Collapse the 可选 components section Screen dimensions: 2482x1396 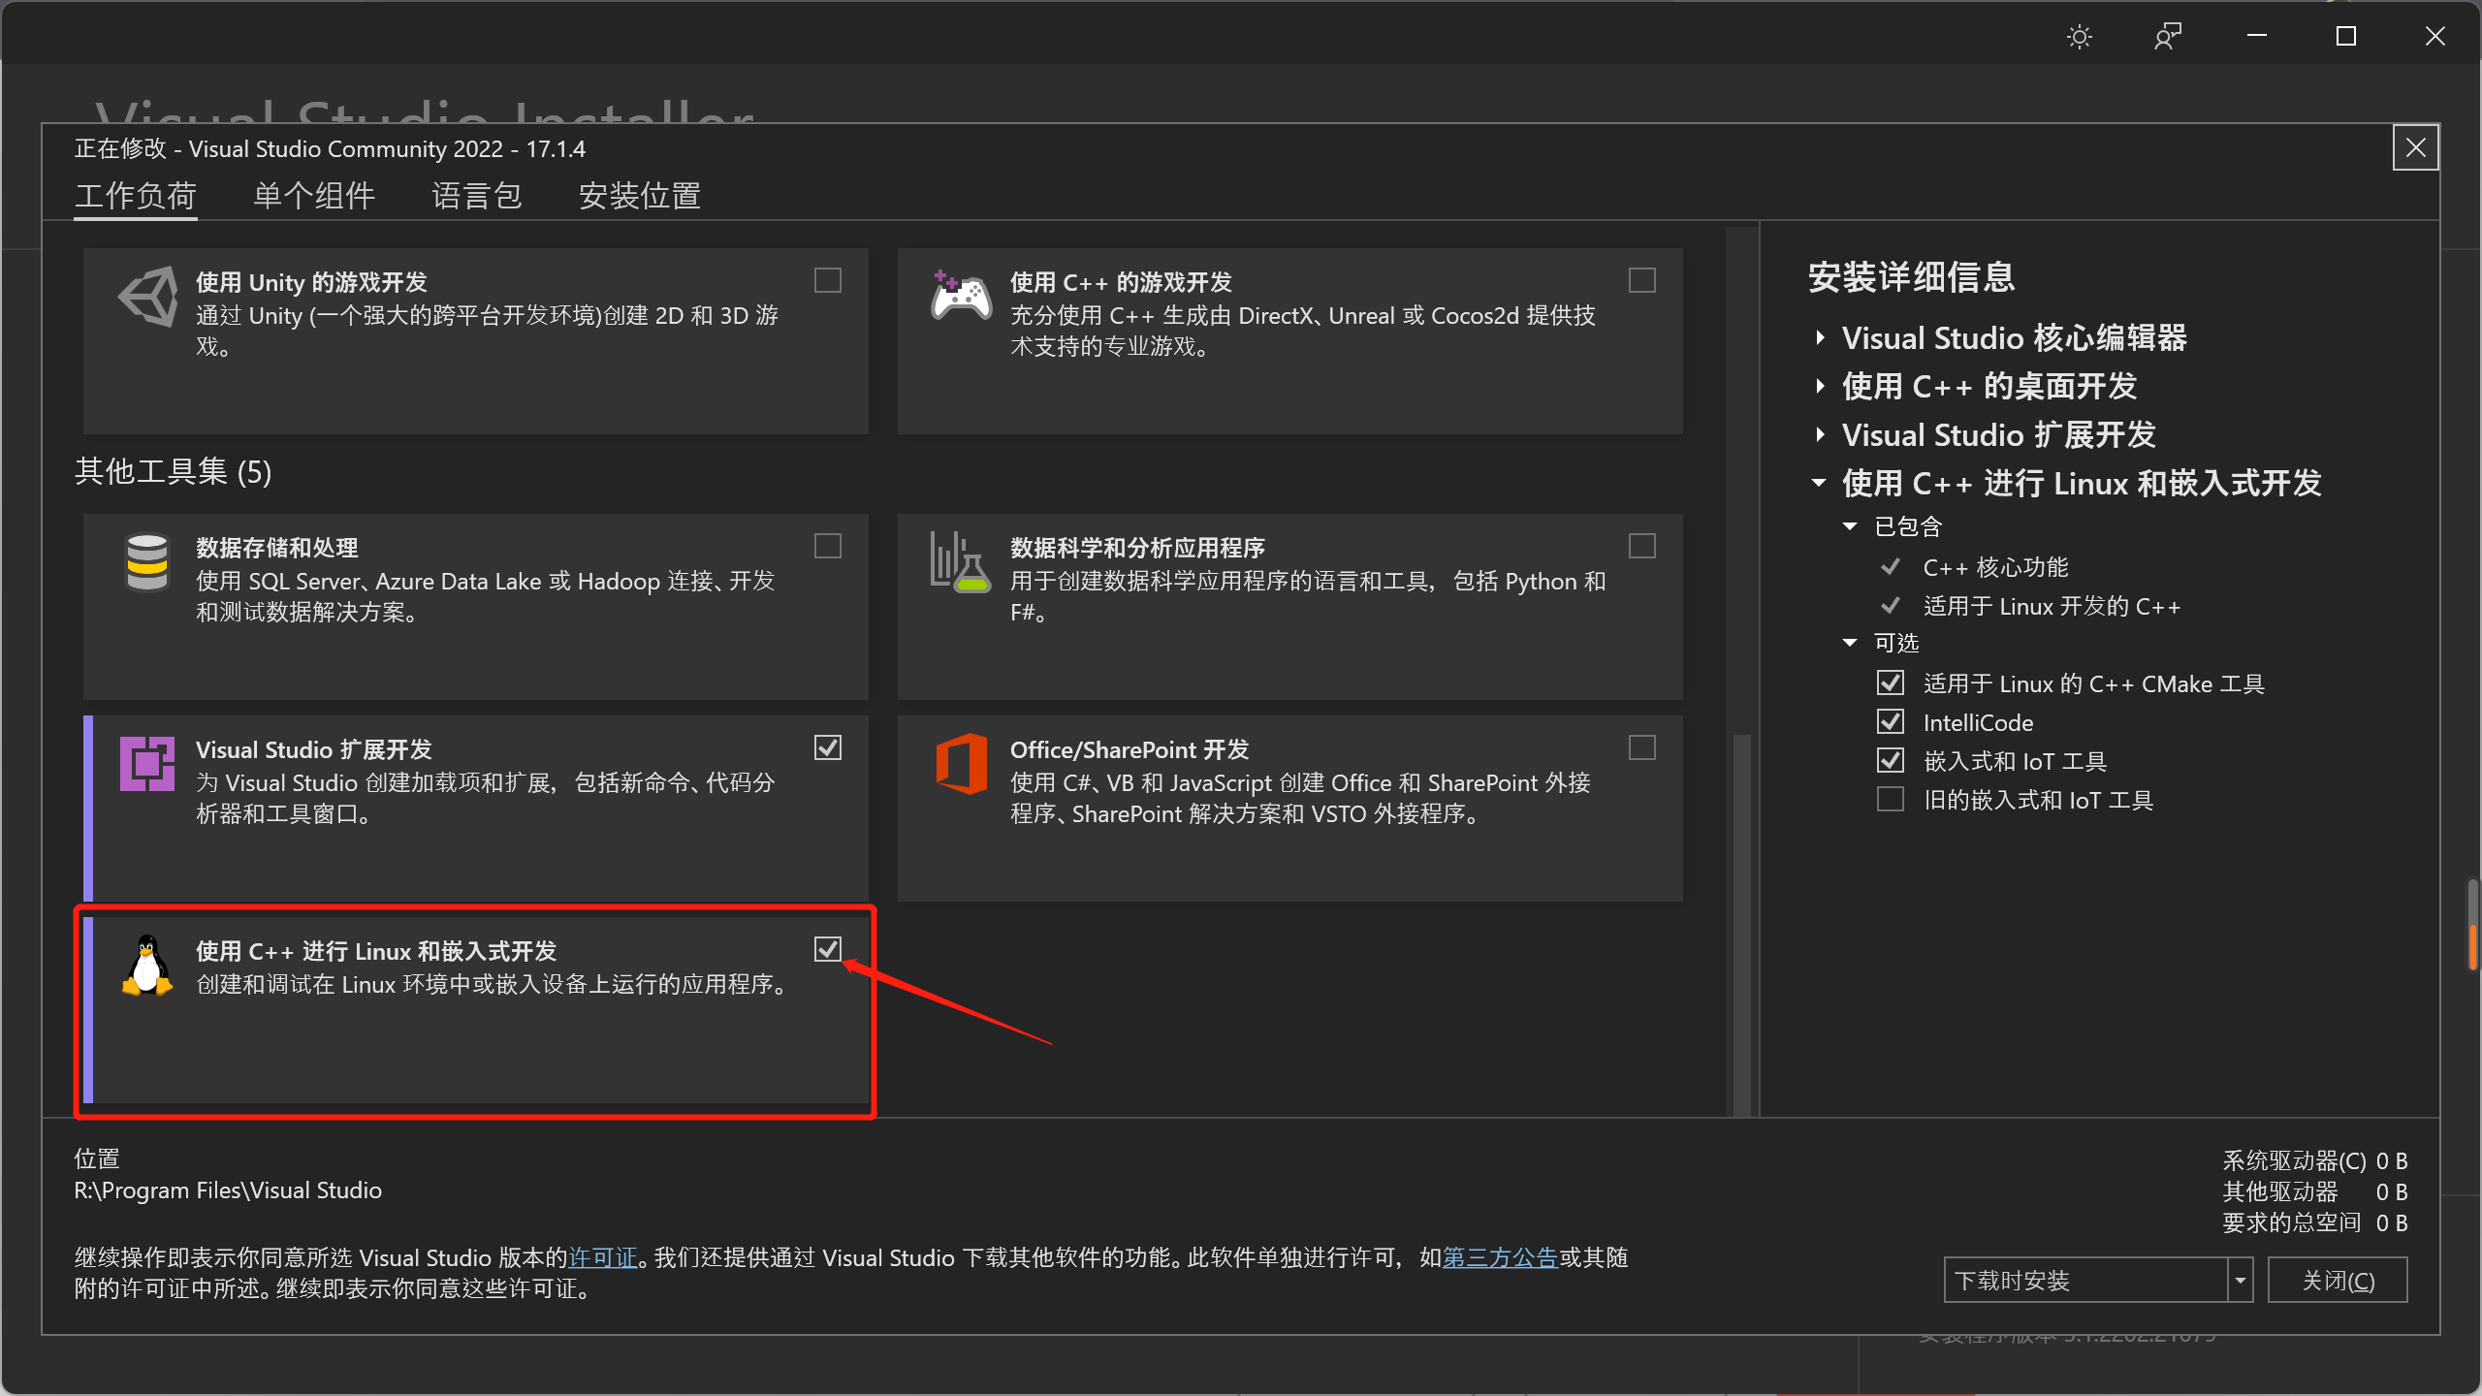click(x=1850, y=643)
